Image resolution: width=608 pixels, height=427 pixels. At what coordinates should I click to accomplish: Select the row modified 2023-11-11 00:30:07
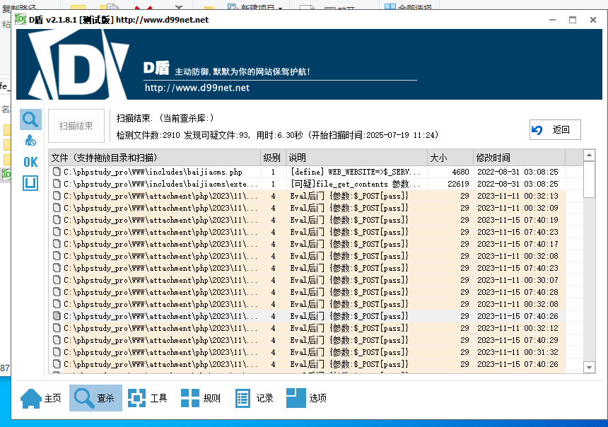[x=307, y=280]
